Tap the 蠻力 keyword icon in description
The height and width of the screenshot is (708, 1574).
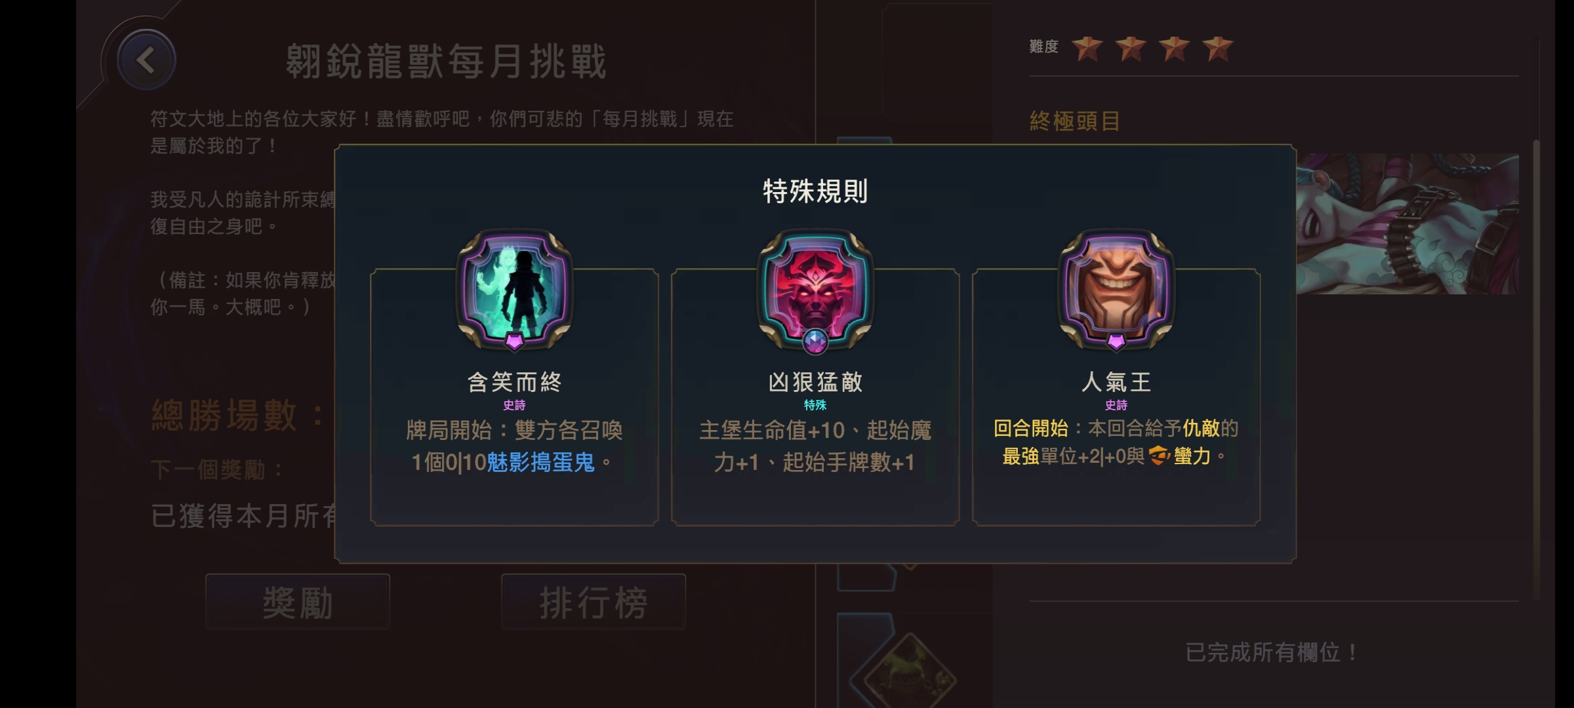pyautogui.click(x=1160, y=456)
